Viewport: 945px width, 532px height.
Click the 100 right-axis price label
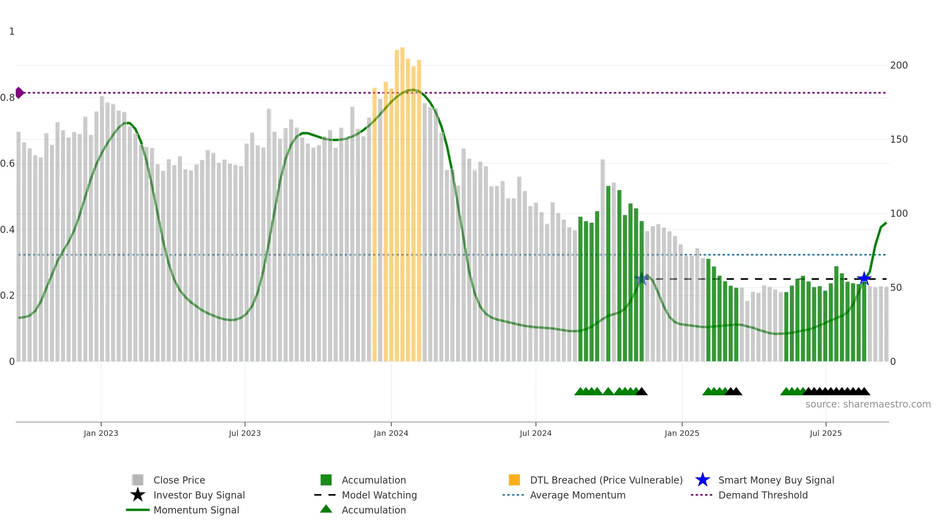point(899,214)
